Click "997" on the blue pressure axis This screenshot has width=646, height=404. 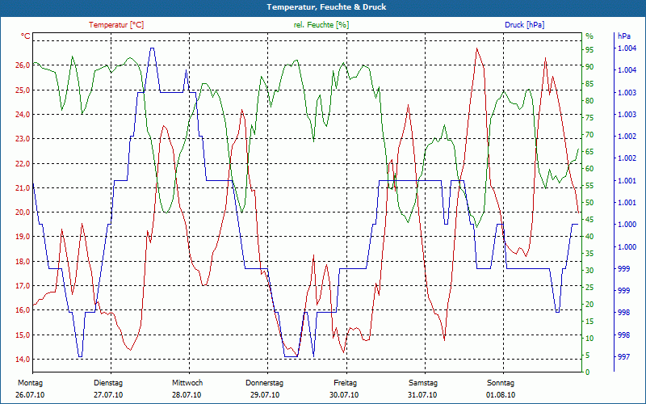624,356
